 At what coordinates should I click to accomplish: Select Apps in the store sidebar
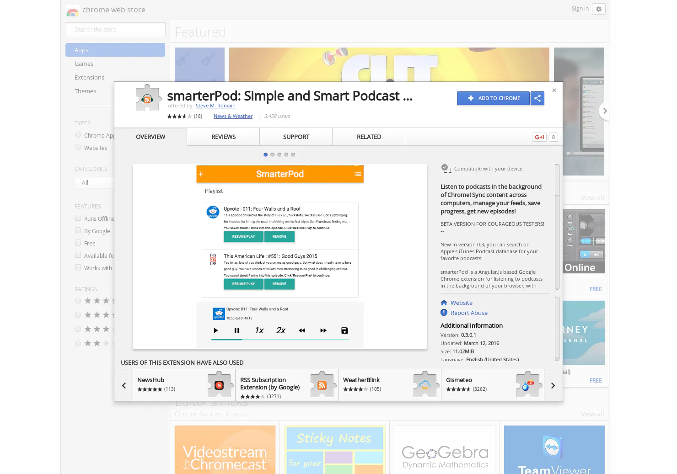click(115, 50)
